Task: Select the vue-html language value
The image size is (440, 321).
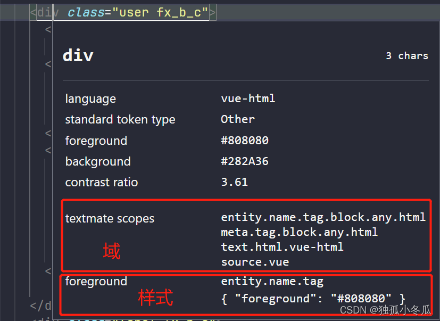Action: coord(247,98)
